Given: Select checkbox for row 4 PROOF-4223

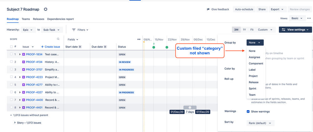Looking at the screenshot, I should click(11, 77).
